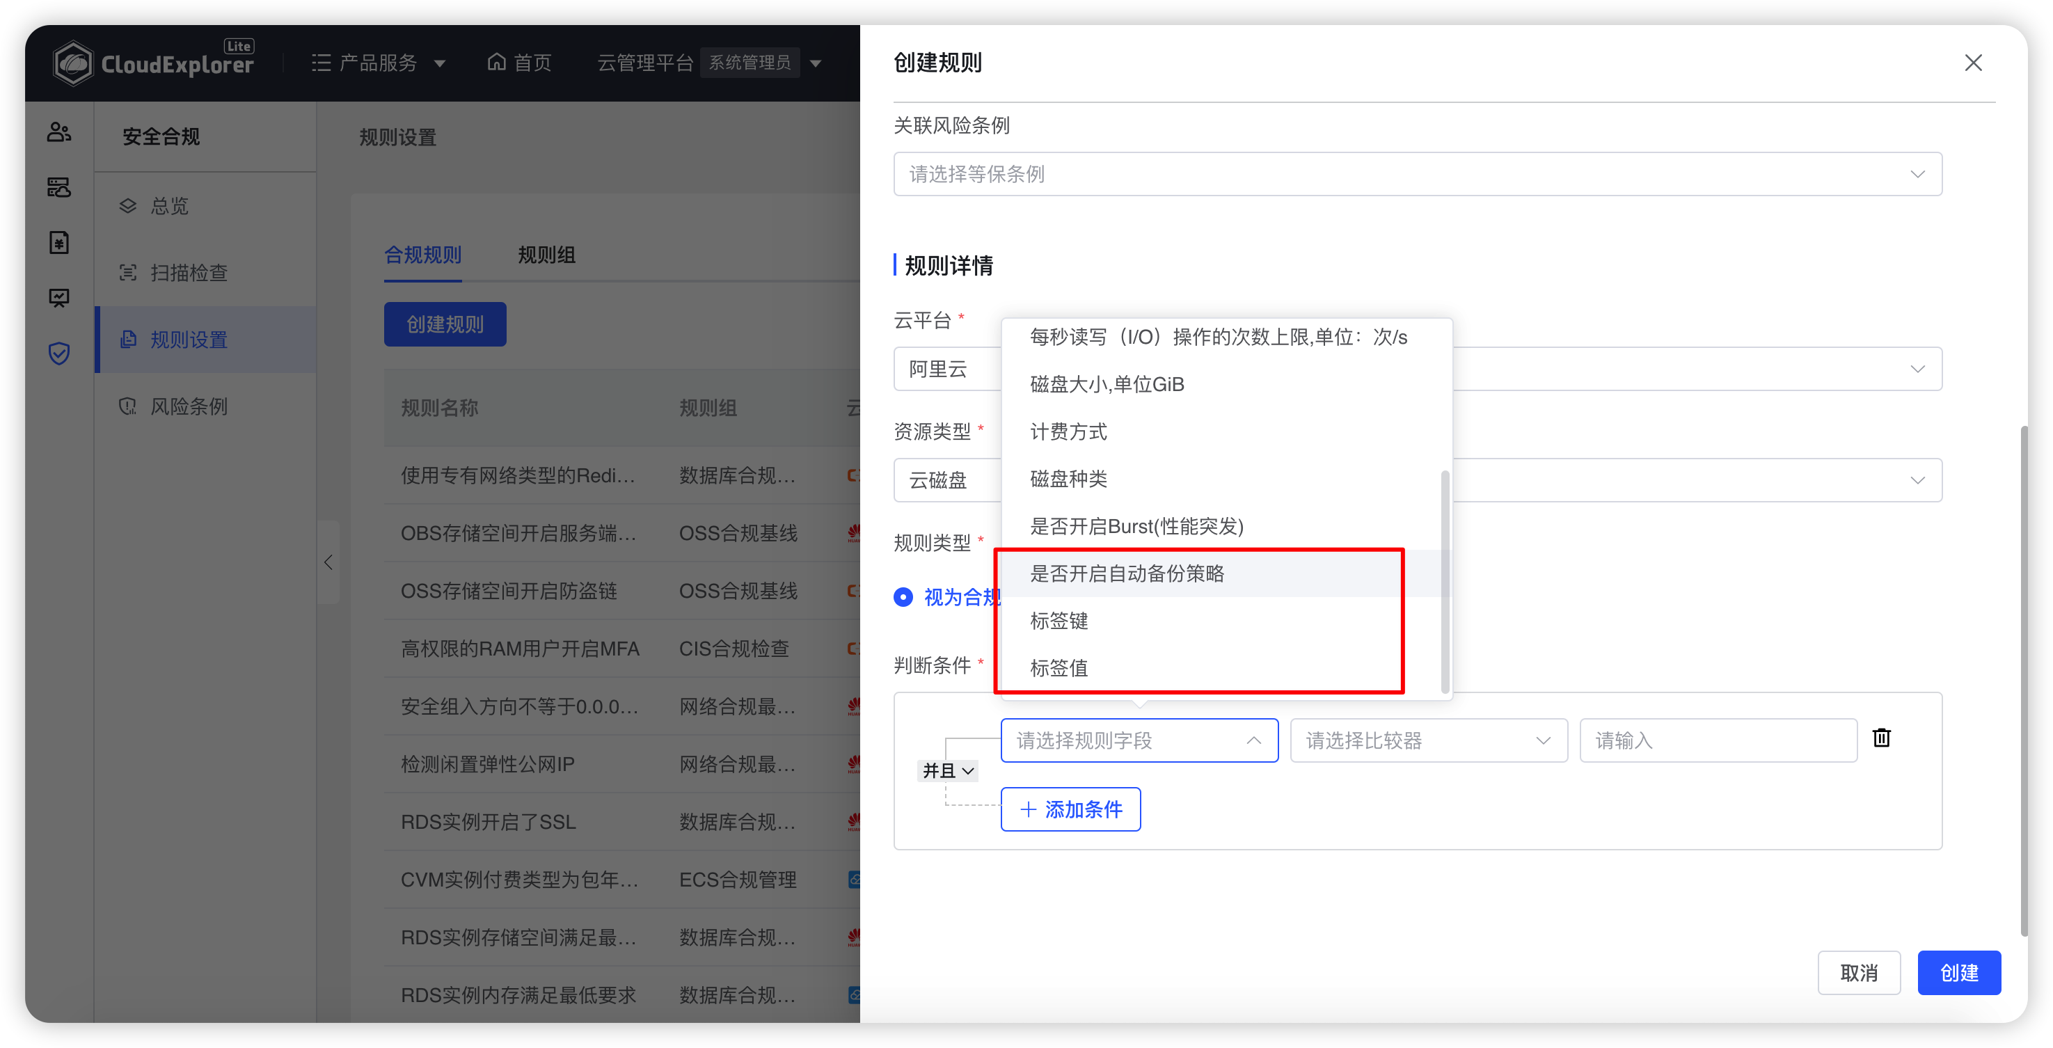Choose 计费方式 option
This screenshot has width=2053, height=1048.
click(1226, 432)
